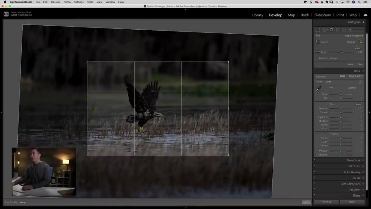
Task: Click the bottom Reset button
Action: (352, 202)
